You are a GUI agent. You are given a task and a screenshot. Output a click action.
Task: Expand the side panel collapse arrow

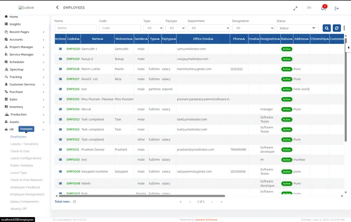point(348,47)
